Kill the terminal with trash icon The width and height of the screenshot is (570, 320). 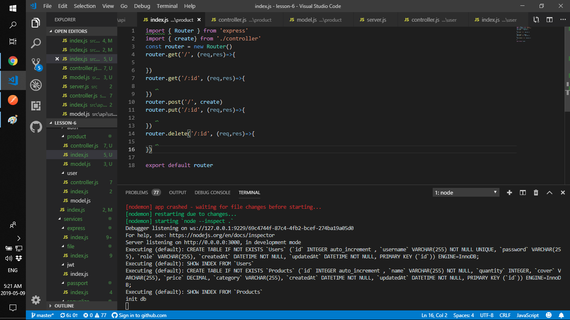[x=536, y=192]
